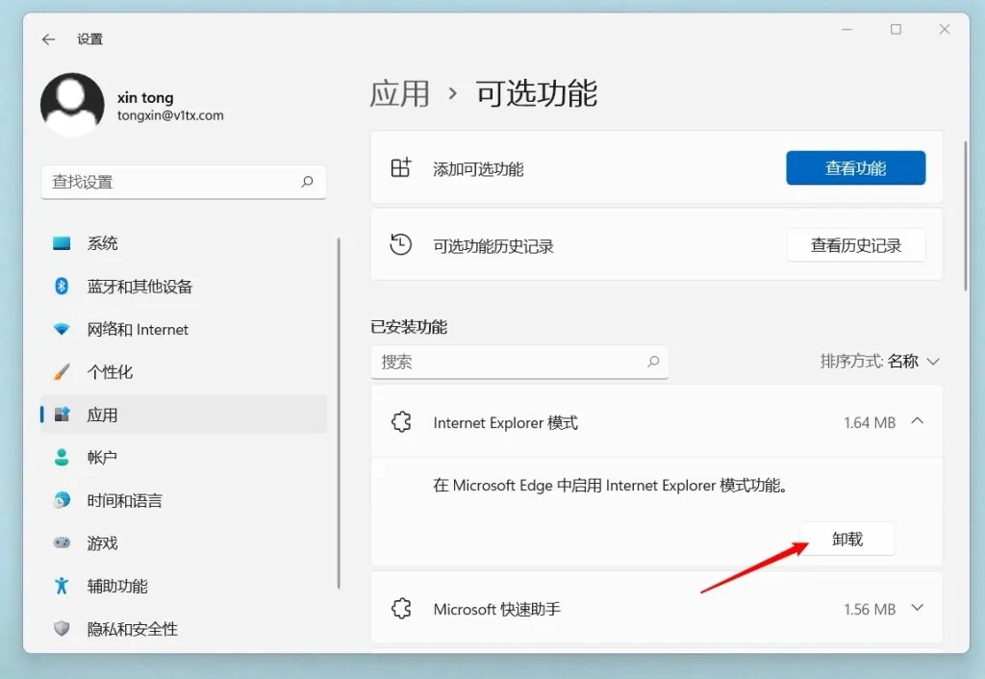Open 网络和 Internet from the sidebar
The height and width of the screenshot is (679, 985).
tap(138, 330)
